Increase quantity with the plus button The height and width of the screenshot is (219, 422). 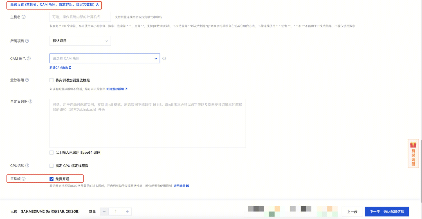tap(127, 211)
